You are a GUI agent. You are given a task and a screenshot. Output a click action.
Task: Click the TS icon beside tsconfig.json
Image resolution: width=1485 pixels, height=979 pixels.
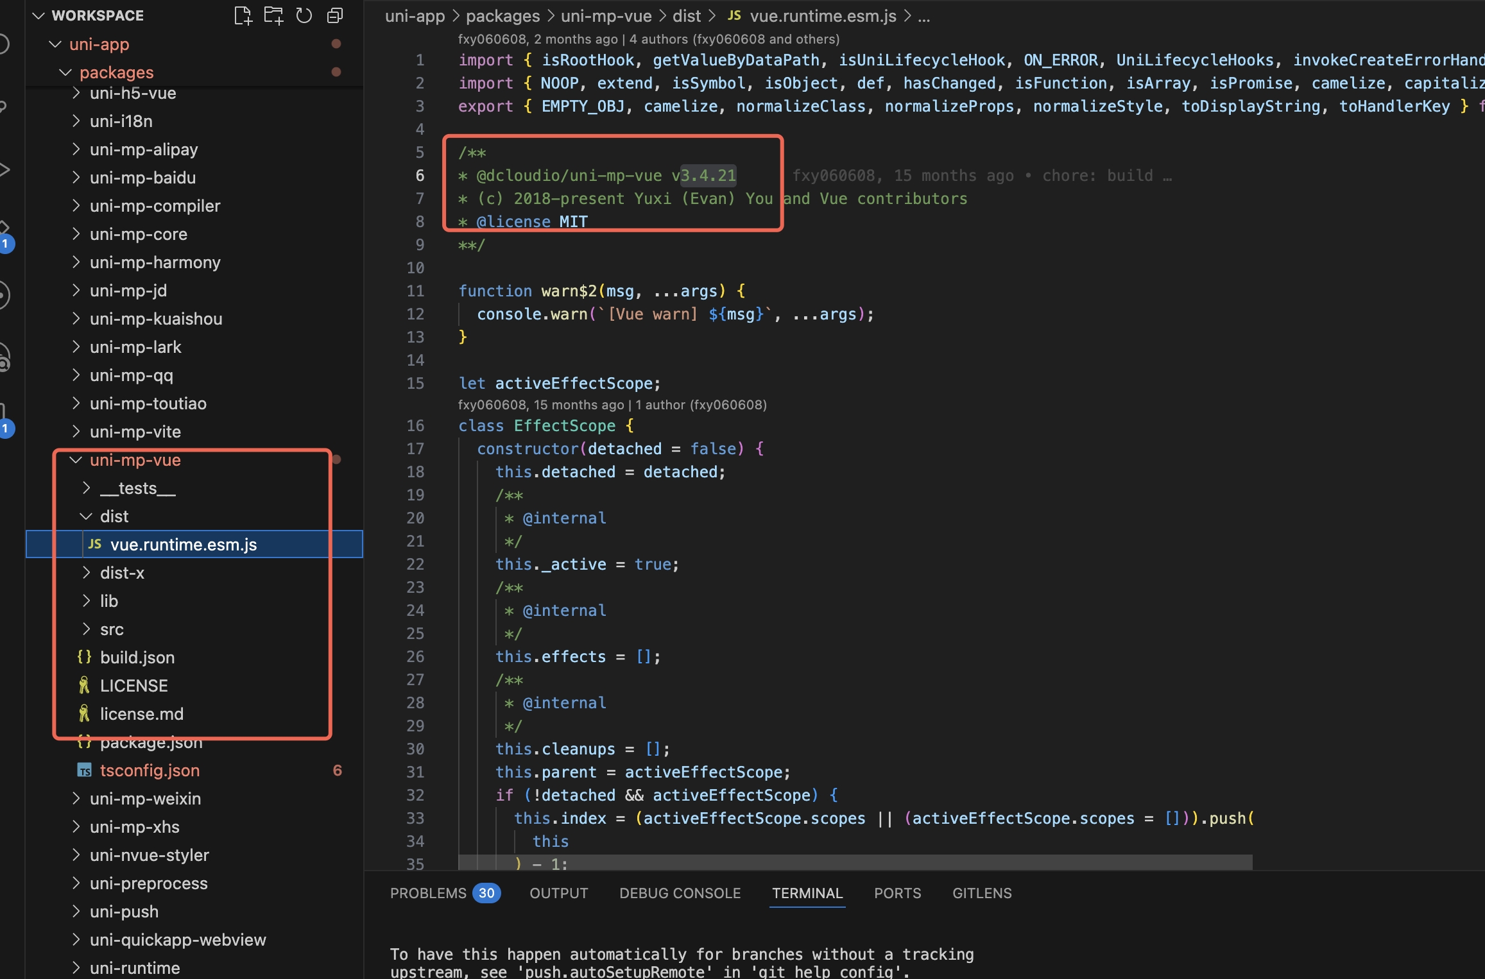[84, 770]
